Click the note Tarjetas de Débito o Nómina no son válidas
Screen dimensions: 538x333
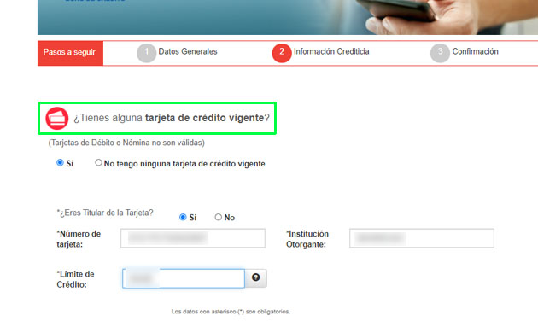126,143
